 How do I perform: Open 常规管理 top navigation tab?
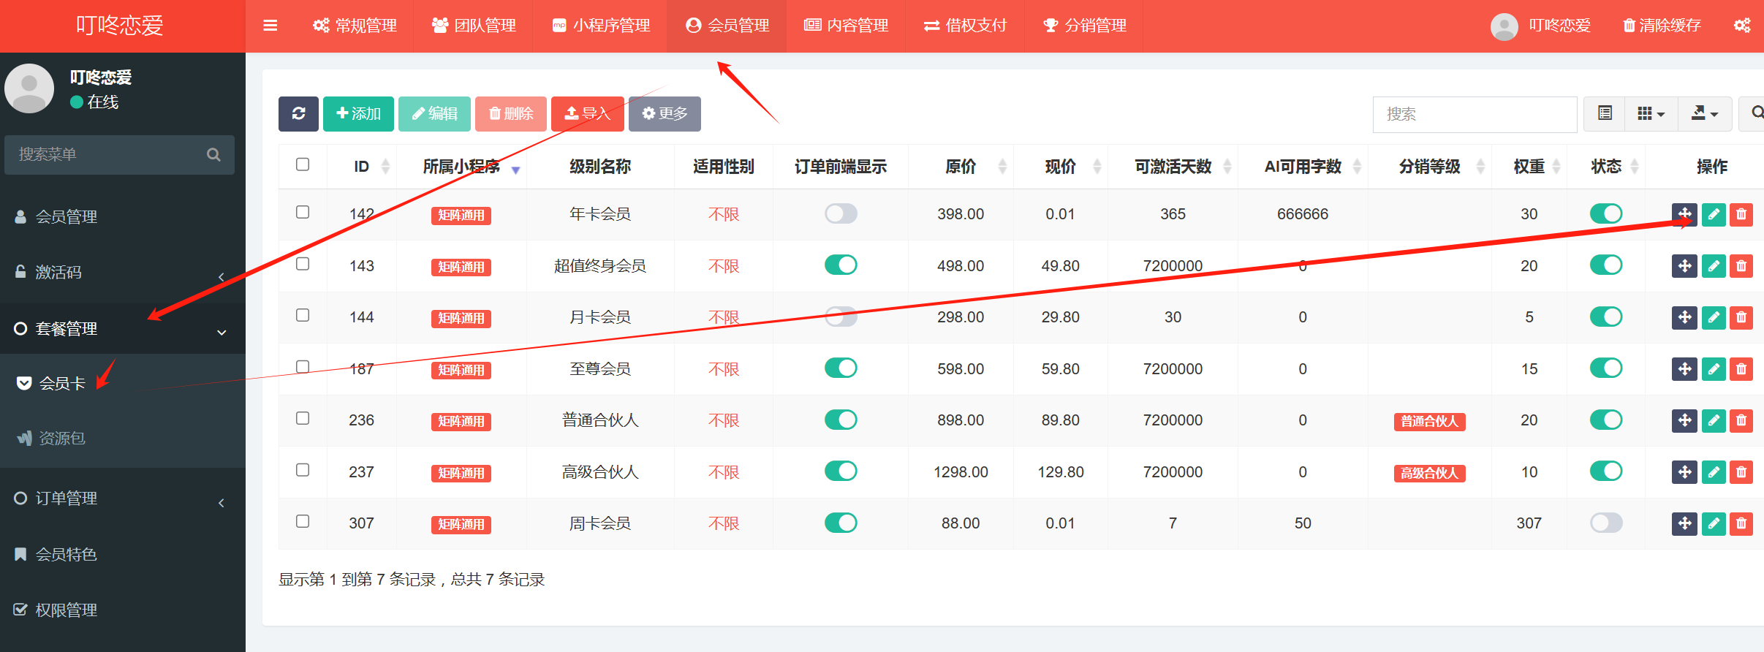(355, 26)
